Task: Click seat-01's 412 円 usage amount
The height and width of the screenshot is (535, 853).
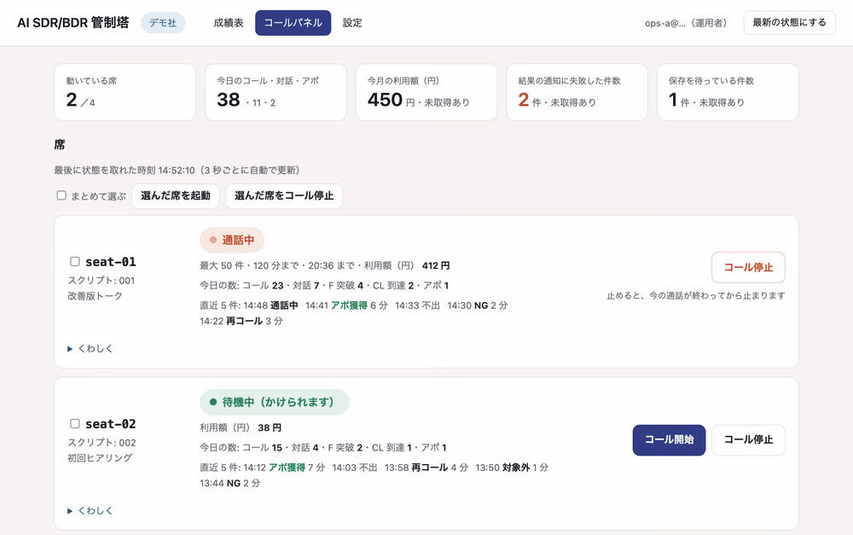Action: 436,265
